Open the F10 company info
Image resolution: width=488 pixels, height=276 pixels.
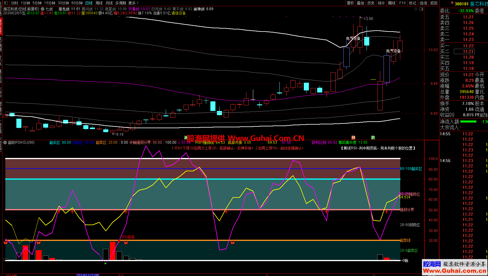click(402, 3)
